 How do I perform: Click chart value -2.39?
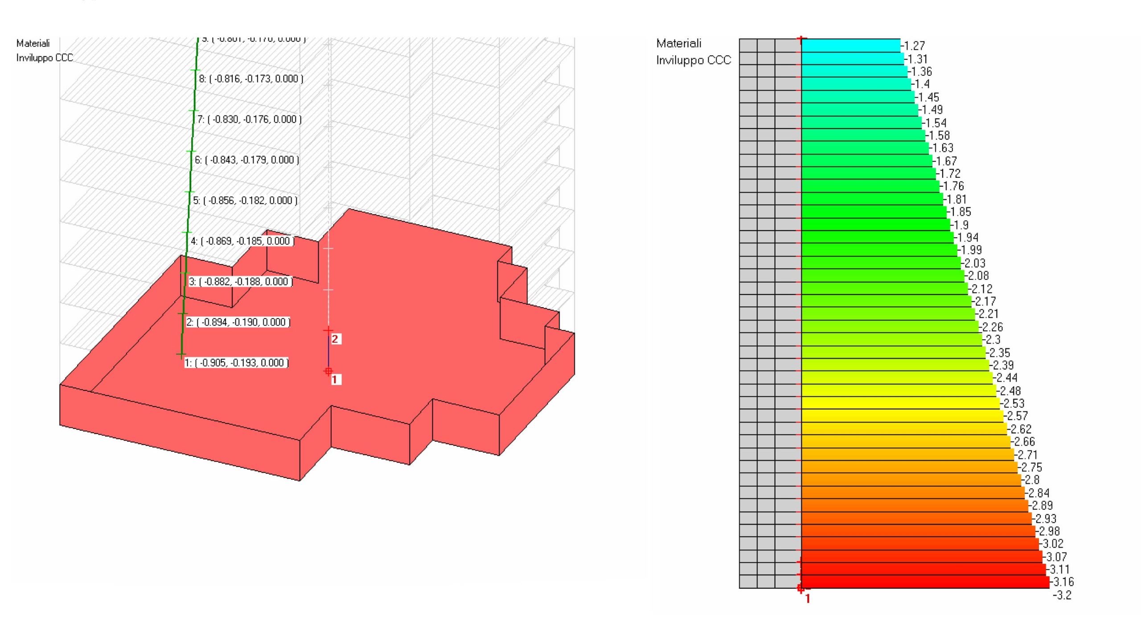1002,365
